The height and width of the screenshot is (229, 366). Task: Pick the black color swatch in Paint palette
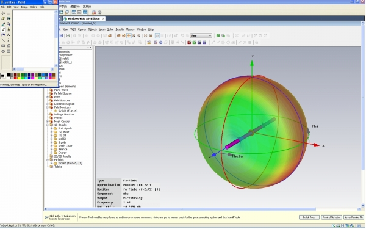pos(9,75)
